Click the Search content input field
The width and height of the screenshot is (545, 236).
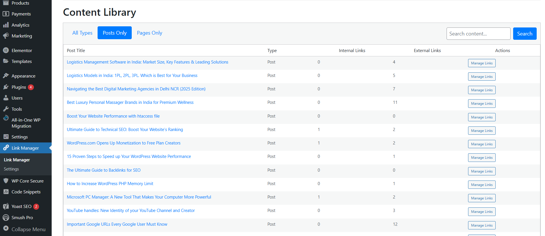click(x=478, y=34)
